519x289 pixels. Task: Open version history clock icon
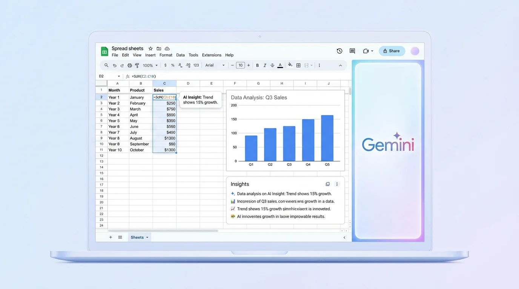(339, 51)
